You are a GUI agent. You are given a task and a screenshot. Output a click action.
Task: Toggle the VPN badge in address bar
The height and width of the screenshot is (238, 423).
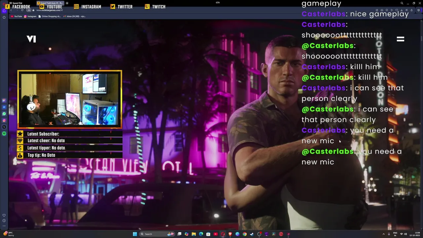pyautogui.click(x=29, y=10)
